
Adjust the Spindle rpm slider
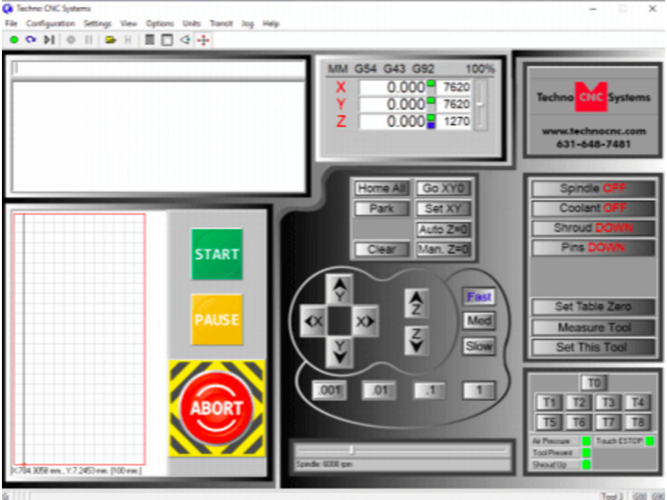(352, 450)
